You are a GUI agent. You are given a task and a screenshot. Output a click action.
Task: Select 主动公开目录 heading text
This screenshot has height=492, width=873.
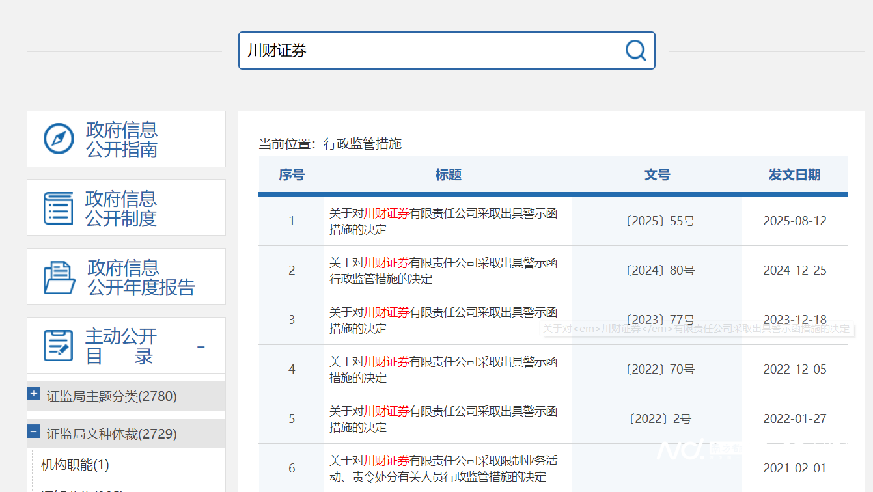(121, 346)
